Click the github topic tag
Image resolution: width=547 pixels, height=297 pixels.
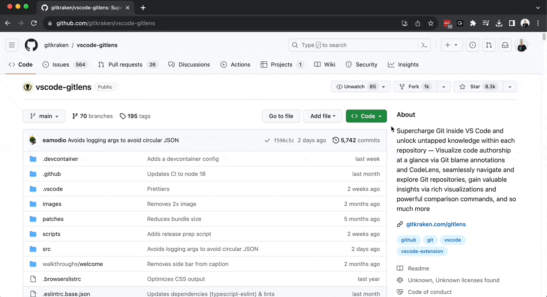409,240
